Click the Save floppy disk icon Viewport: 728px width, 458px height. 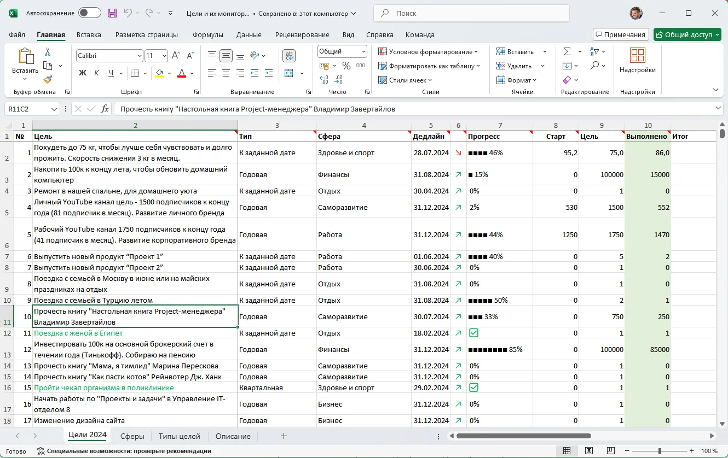pos(112,13)
